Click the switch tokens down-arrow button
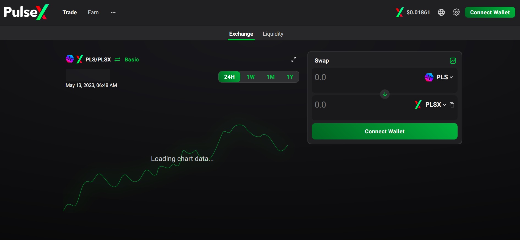Image resolution: width=520 pixels, height=240 pixels. tap(385, 94)
